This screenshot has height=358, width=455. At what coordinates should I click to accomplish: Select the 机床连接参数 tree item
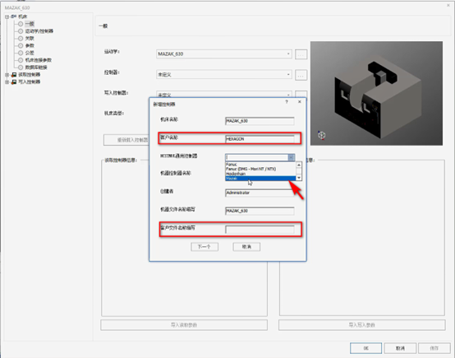(39, 60)
